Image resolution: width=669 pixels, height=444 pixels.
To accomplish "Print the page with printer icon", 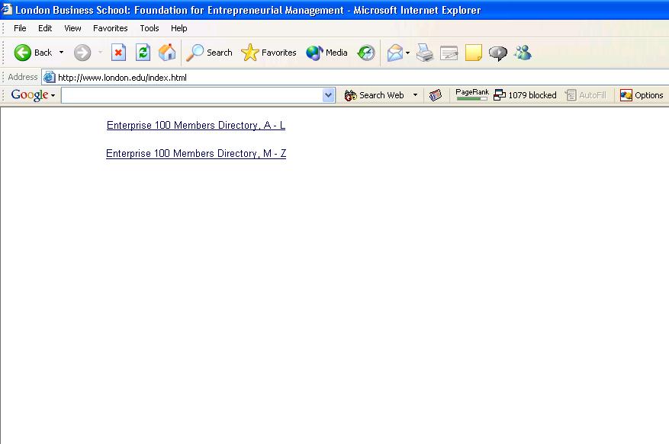I will click(x=425, y=53).
